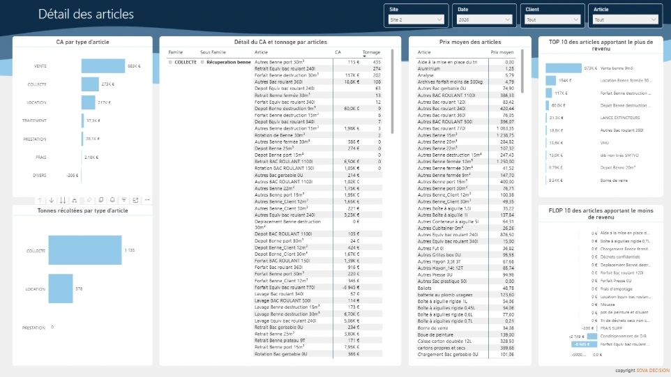Select row 'Forfait Benne destruction 30m³' in table

(x=317, y=75)
